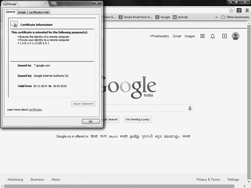Open the About footer link
The height and width of the screenshot is (188, 251).
click(56, 180)
